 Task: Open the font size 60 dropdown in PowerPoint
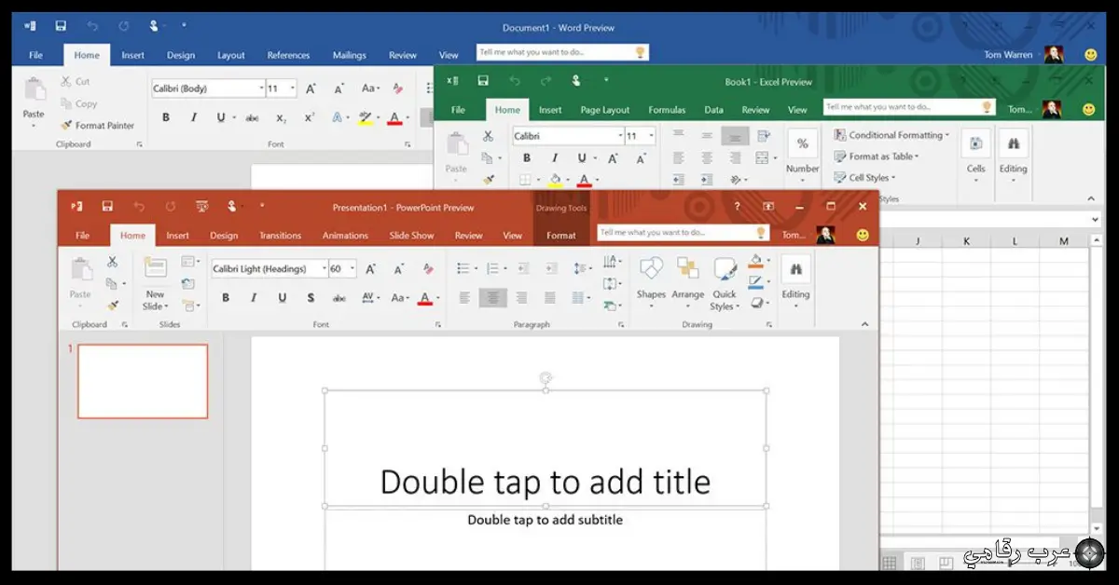[350, 269]
